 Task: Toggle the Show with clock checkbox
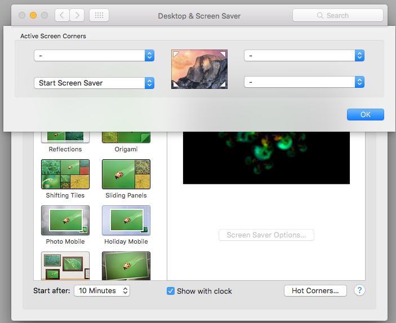click(171, 291)
